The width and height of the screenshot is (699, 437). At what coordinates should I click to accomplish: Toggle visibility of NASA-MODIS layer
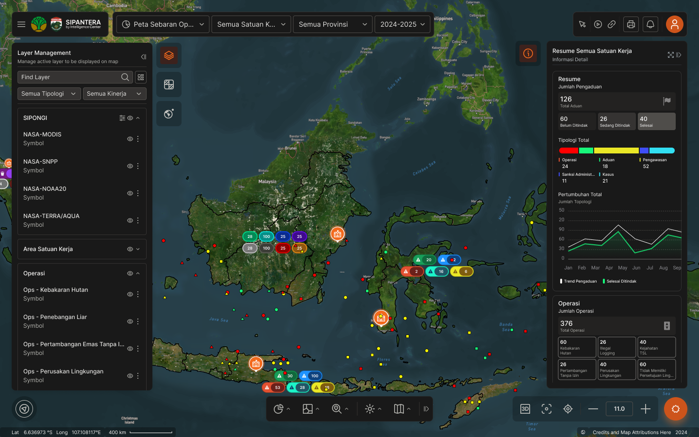[x=130, y=139]
